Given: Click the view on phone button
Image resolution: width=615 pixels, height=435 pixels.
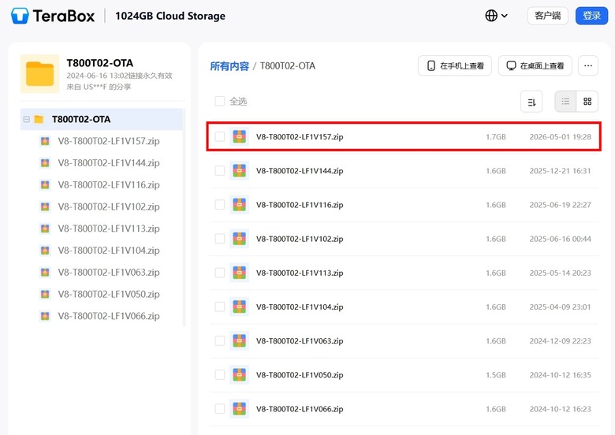Looking at the screenshot, I should pos(455,66).
